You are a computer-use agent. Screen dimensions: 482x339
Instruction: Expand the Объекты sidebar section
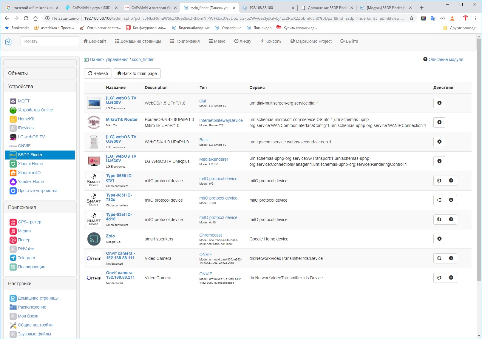click(x=40, y=73)
